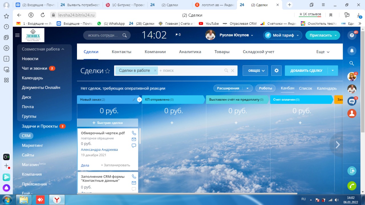Collapse Совместная работа section

[43, 49]
